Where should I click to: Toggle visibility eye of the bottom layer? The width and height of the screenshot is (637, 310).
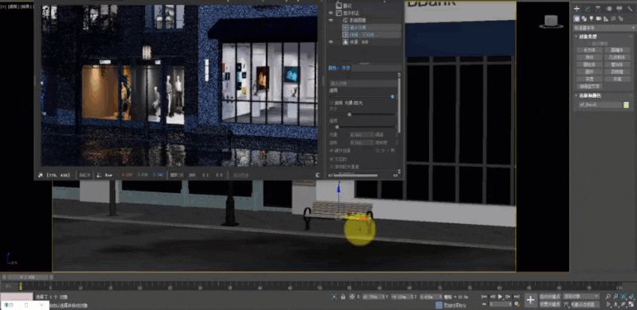[331, 41]
